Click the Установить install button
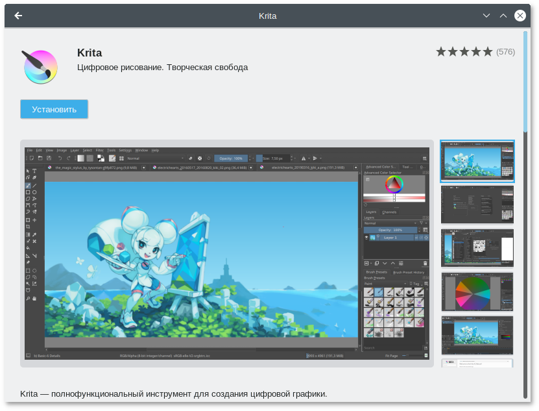539x411 pixels. tap(54, 110)
